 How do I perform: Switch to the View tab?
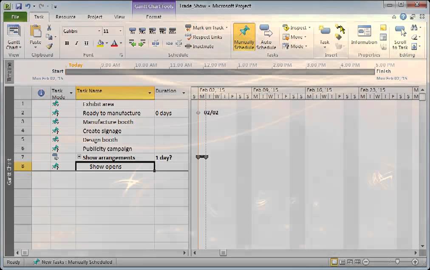119,17
